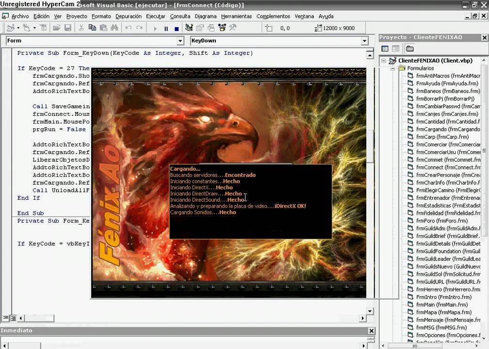Click the Start (run) play icon
The height and width of the screenshot is (349, 489).
(155, 29)
